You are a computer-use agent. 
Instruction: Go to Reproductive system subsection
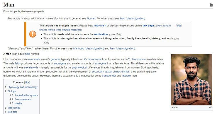[26, 95]
